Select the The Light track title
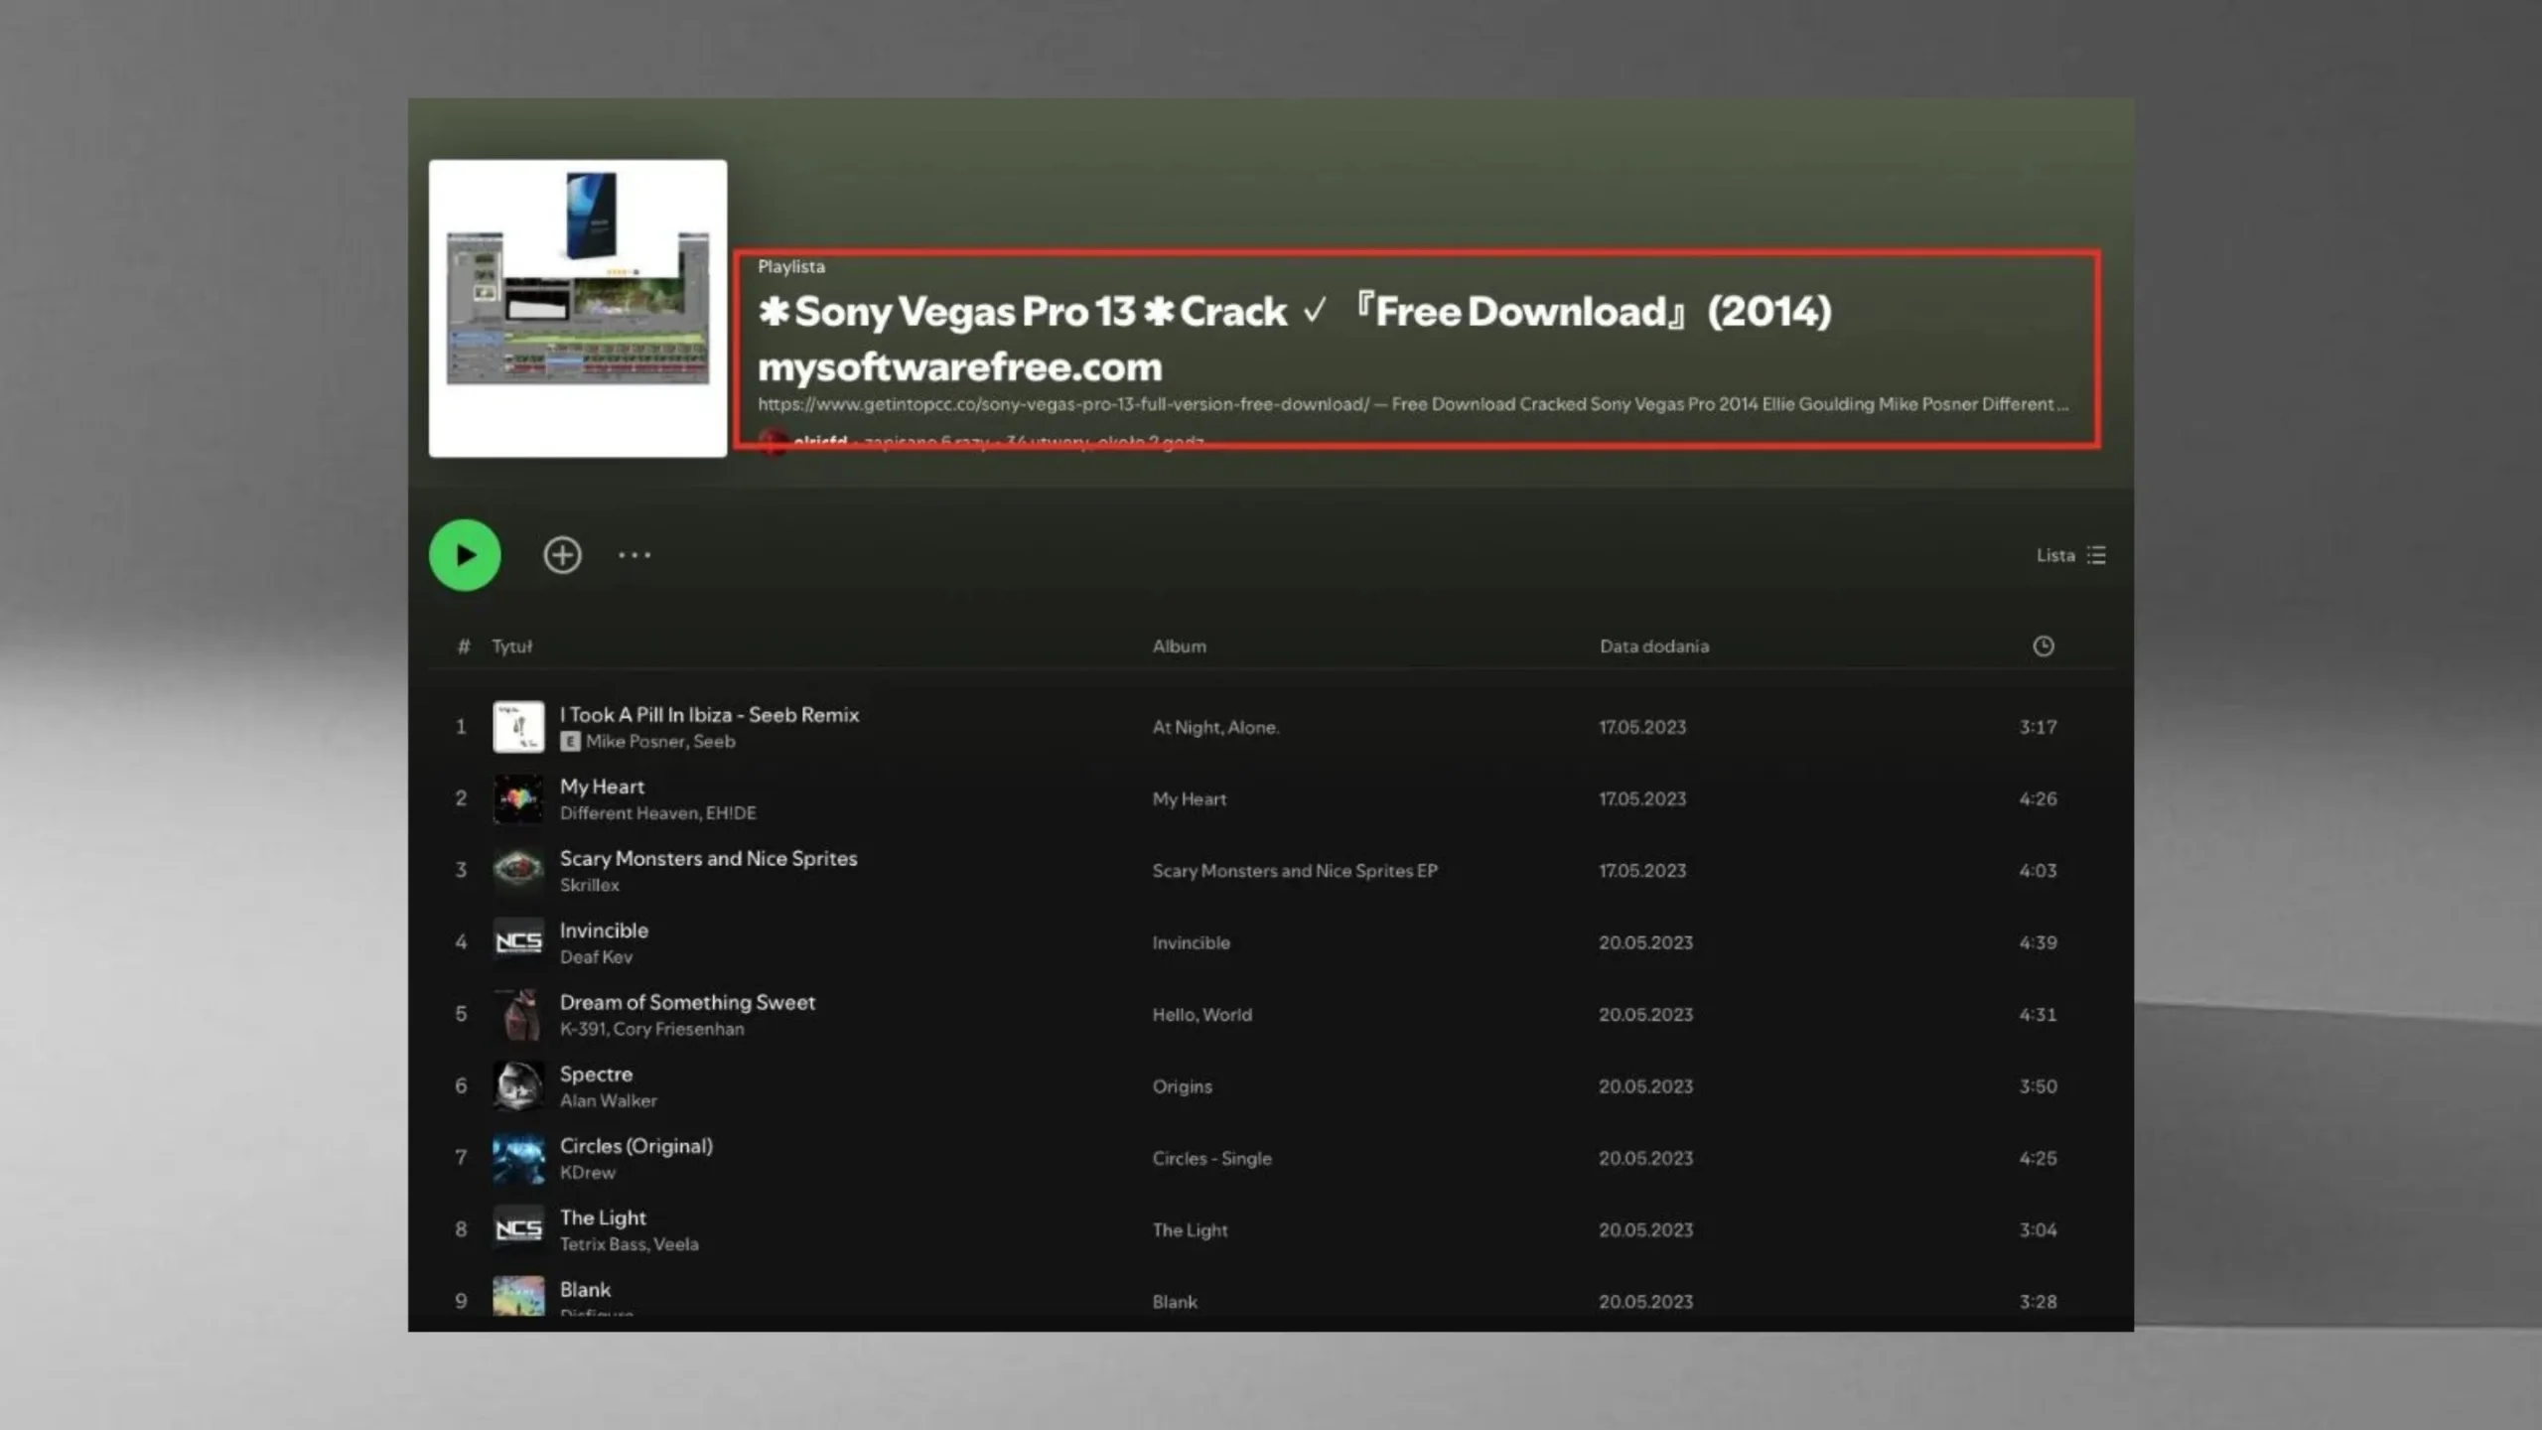This screenshot has height=1430, width=2542. coord(603,1217)
